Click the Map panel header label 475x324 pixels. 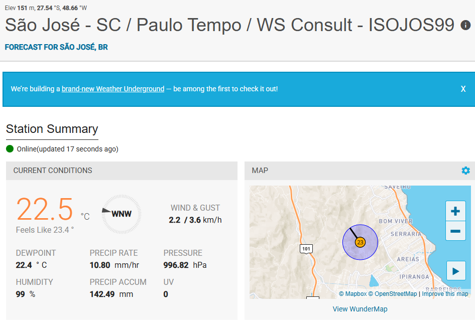pyautogui.click(x=260, y=171)
